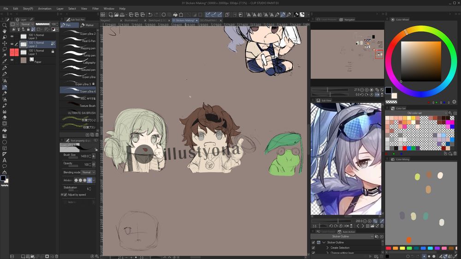This screenshot has height=259, width=461.
Task: Select the Turnip pen brush
Action: tap(78, 55)
